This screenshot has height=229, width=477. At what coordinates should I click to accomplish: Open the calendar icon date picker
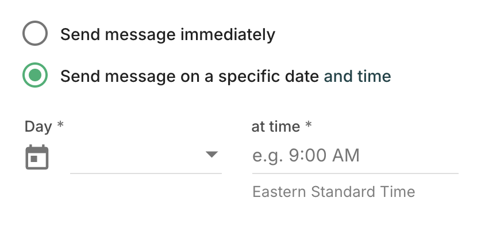[37, 157]
